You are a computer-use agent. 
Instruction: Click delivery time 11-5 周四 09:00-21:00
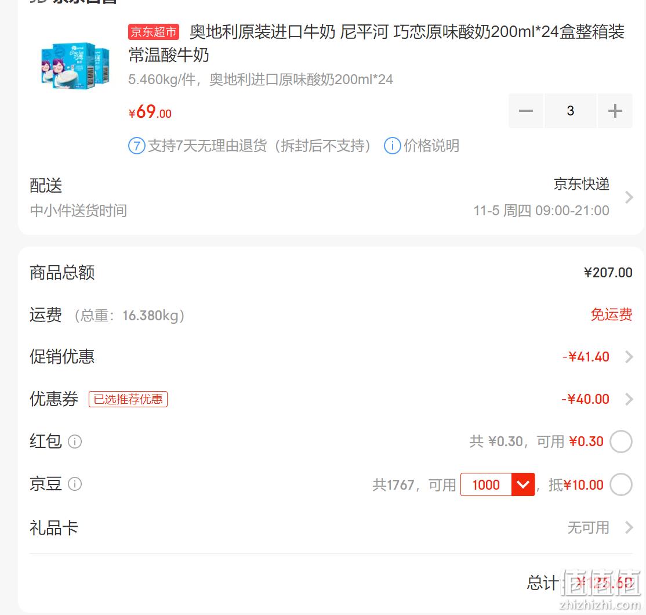point(542,211)
